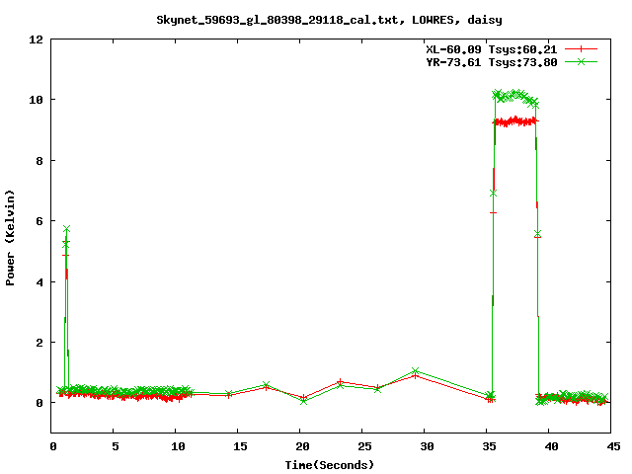Click x-axis tick label 30

[426, 446]
